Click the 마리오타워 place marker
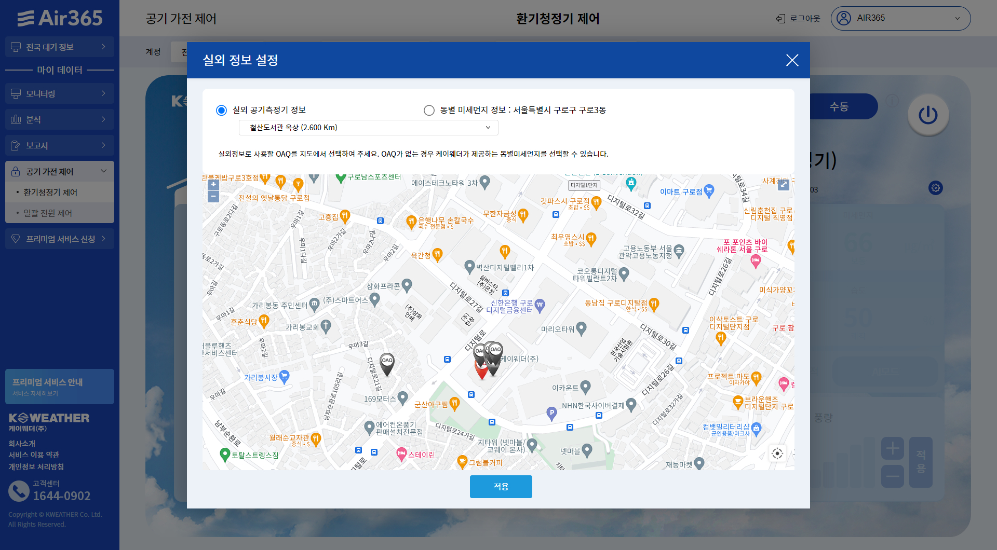This screenshot has height=550, width=997. (x=581, y=328)
